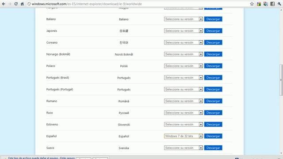The width and height of the screenshot is (283, 159).
Task: Open the browser home page icon
Action: pyautogui.click(x=22, y=4)
